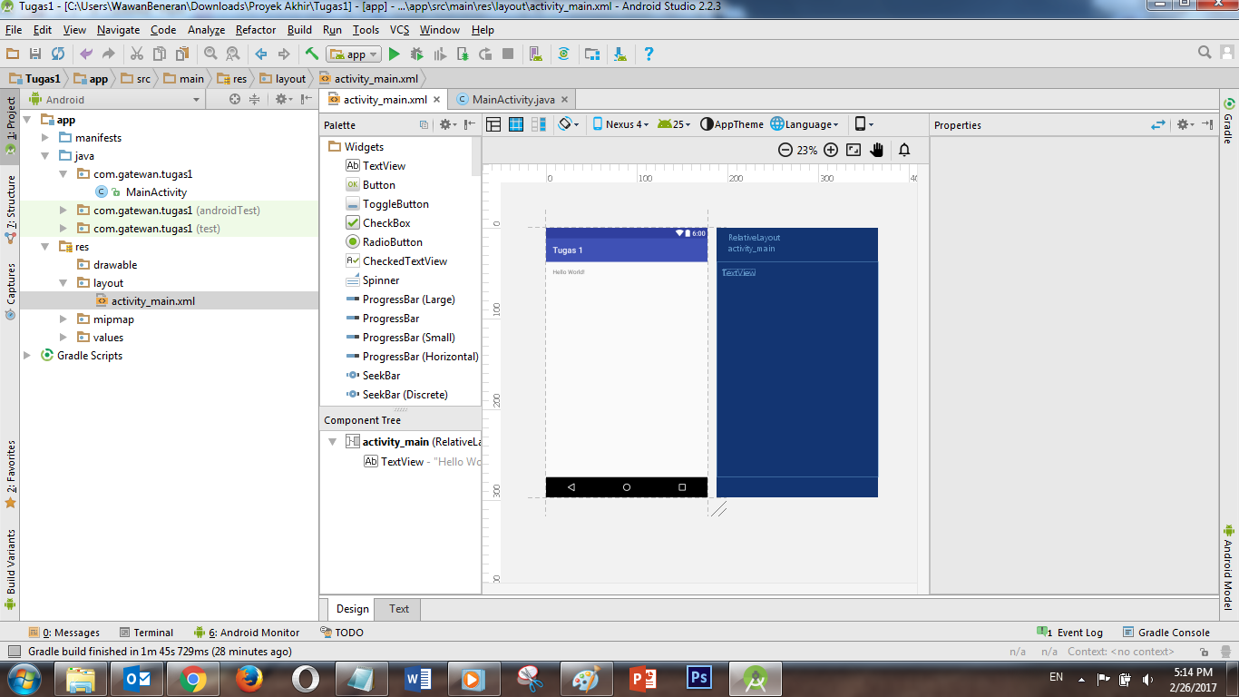Open the Android Monitor tool window
Image resolution: width=1239 pixels, height=697 pixels.
coord(246,633)
